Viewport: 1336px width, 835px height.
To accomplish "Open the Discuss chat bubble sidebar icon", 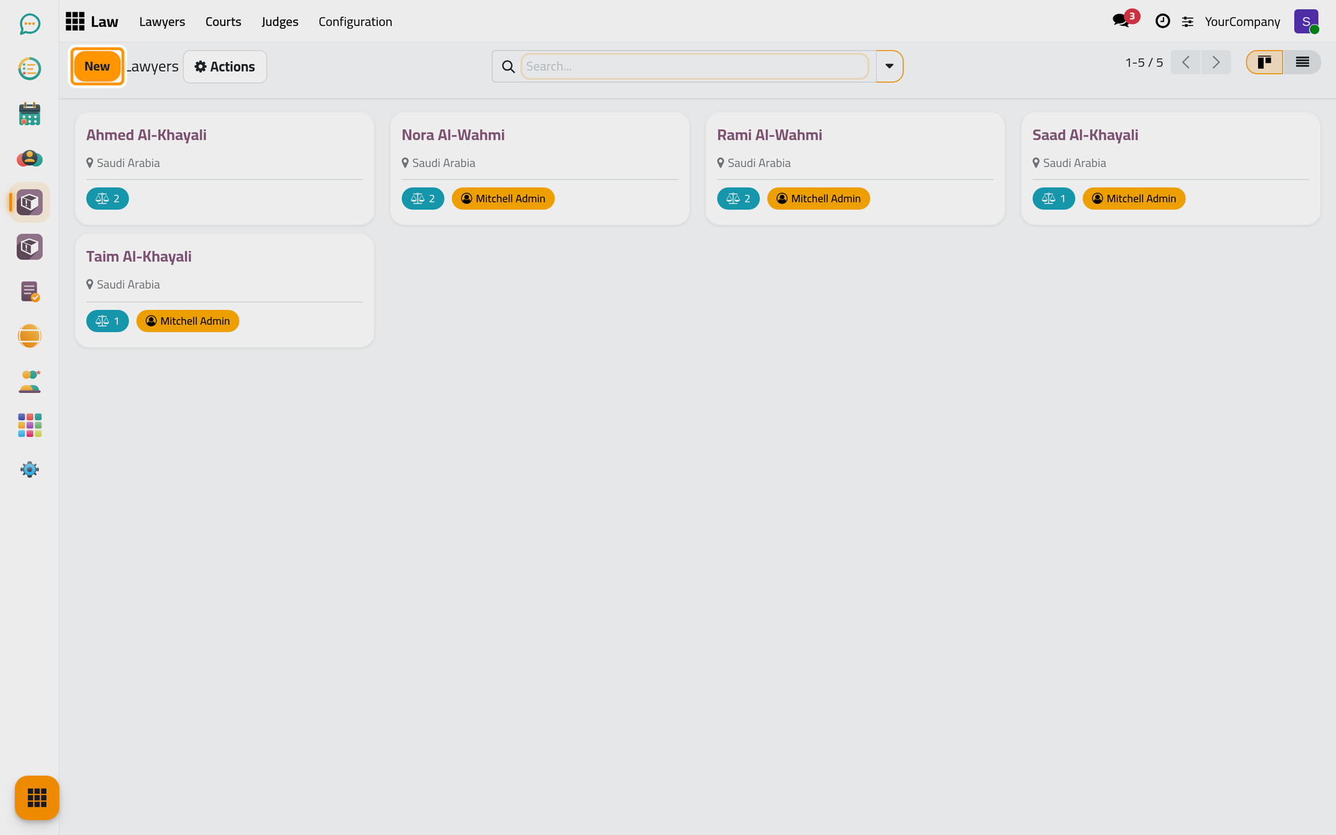I will click(x=29, y=24).
